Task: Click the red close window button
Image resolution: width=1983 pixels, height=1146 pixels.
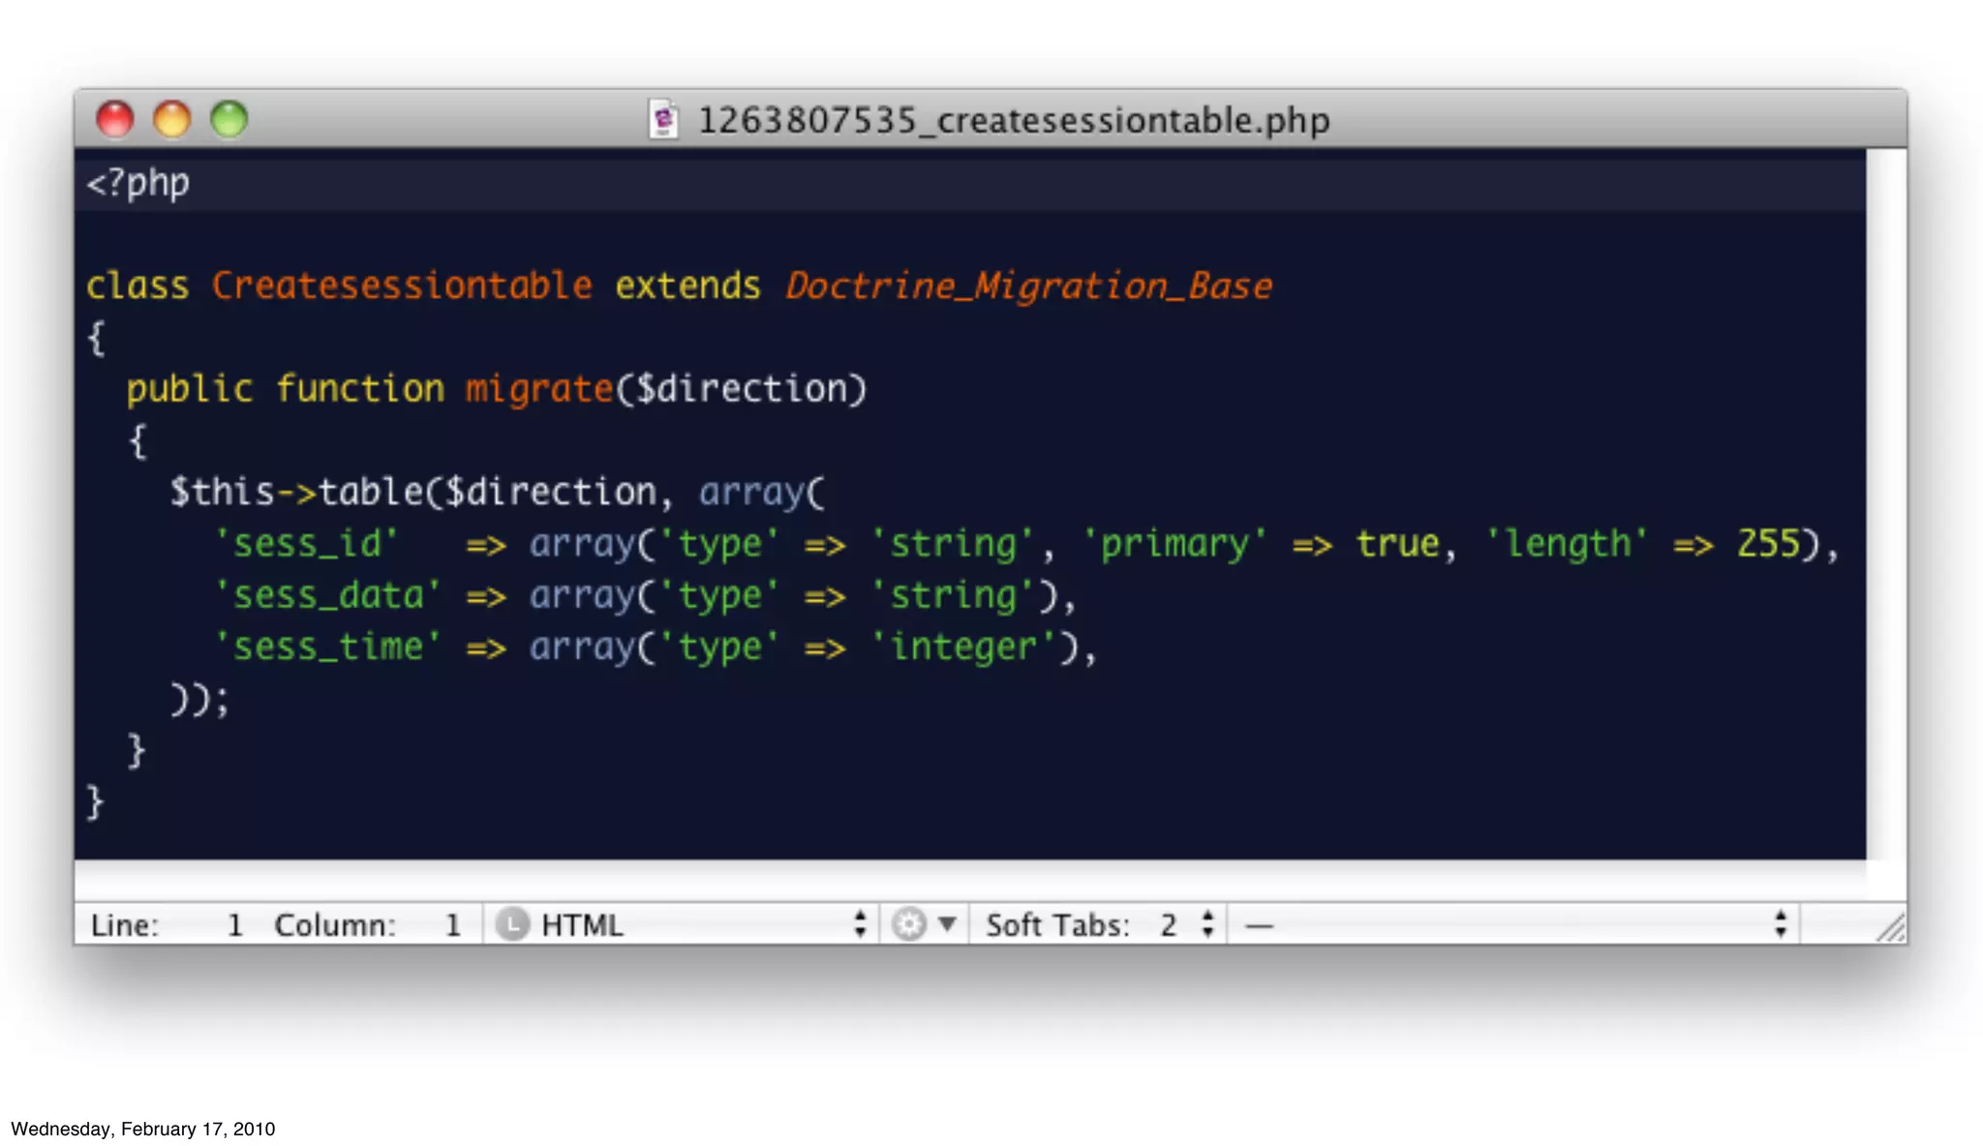Action: pyautogui.click(x=115, y=119)
